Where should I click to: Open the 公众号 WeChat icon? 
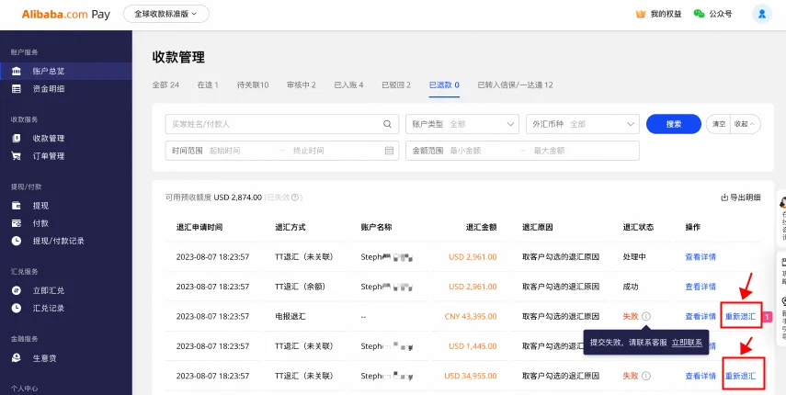700,14
